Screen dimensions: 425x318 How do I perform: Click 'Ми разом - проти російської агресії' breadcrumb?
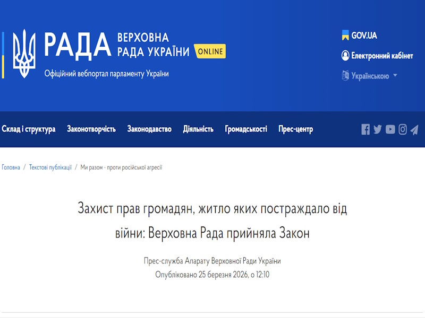[121, 167]
